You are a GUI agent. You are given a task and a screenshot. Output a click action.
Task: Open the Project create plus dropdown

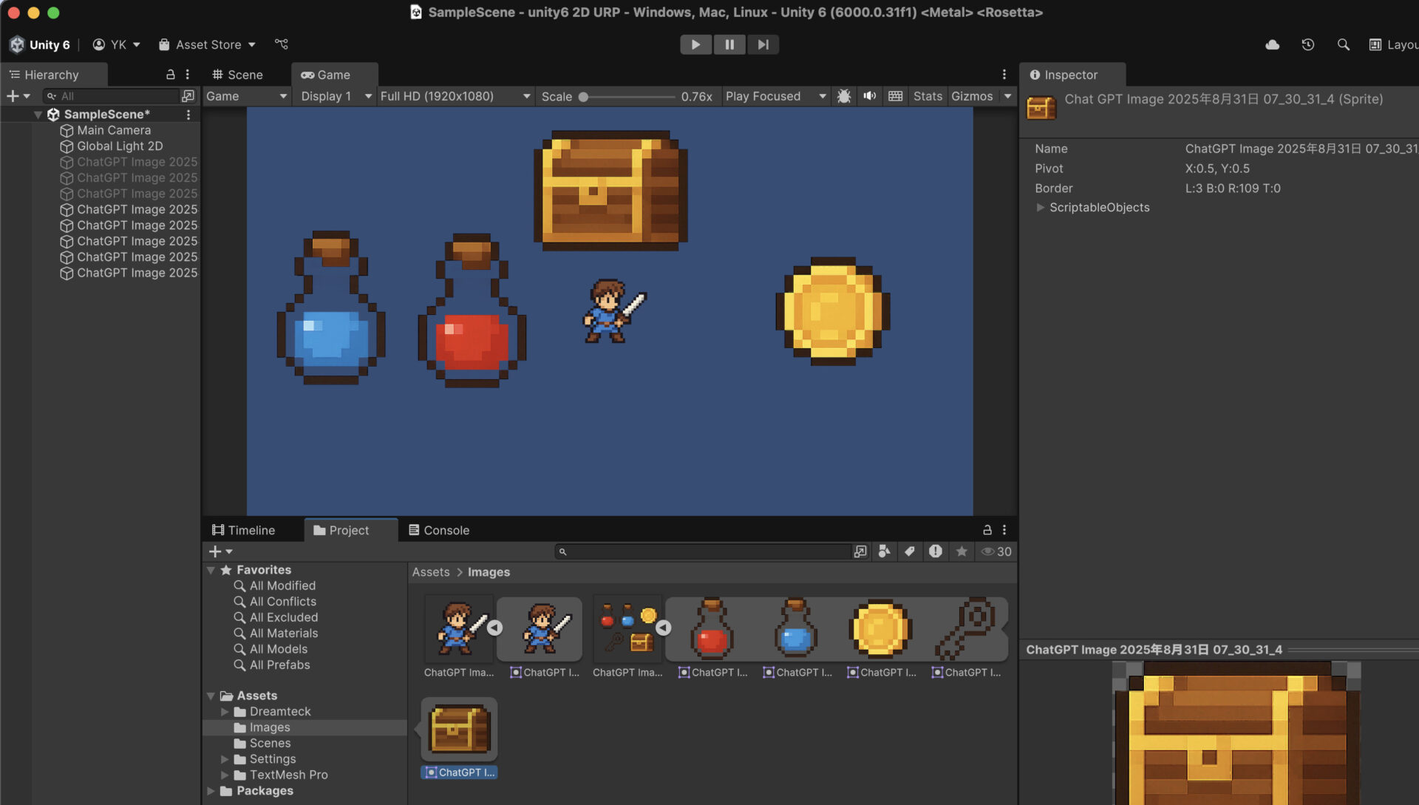coord(220,551)
